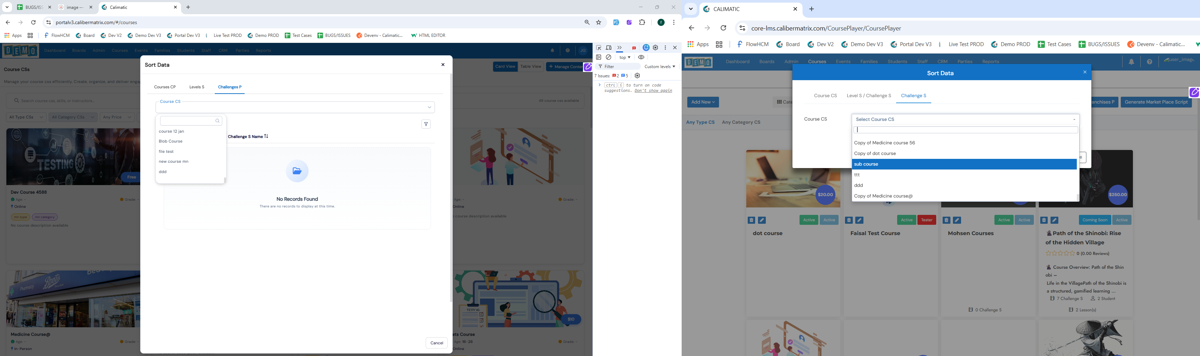This screenshot has width=1200, height=356.
Task: Open the extensions puzzle icon in left browser
Action: (642, 22)
